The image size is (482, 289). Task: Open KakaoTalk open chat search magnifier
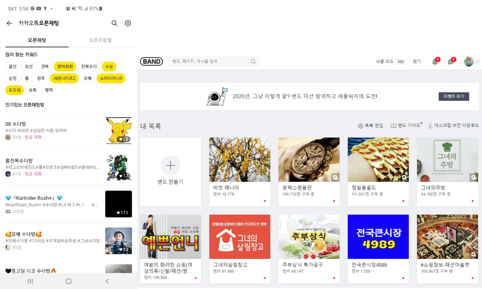point(114,23)
